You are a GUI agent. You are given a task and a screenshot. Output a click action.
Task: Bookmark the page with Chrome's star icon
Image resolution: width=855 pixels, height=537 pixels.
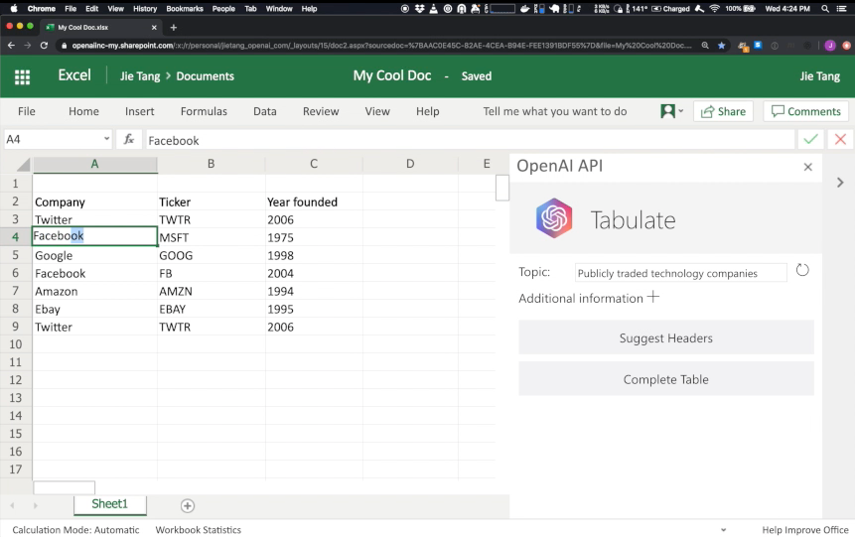[722, 46]
